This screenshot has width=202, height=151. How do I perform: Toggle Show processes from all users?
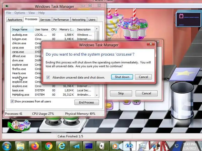[12, 101]
